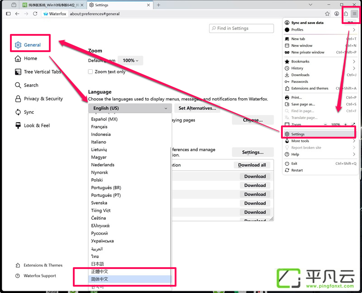Click the back navigation arrow
Image resolution: width=362 pixels, height=293 pixels.
17,14
